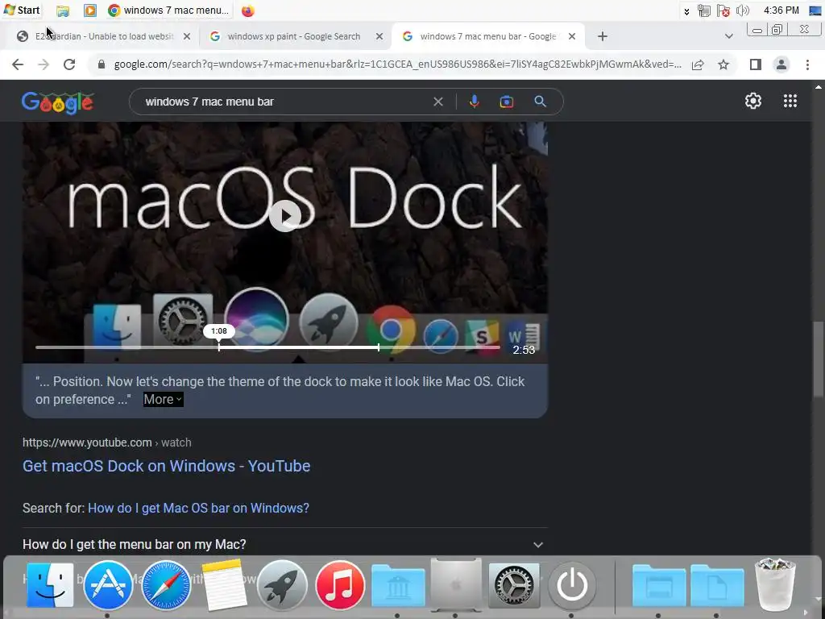825x619 pixels.
Task: Search by image with the camera icon
Action: 507,102
